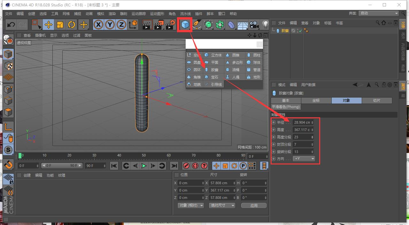Screen dimensions: 409x225
Task: Open the 绝对尺寸 dropdown
Action: (x=222, y=206)
